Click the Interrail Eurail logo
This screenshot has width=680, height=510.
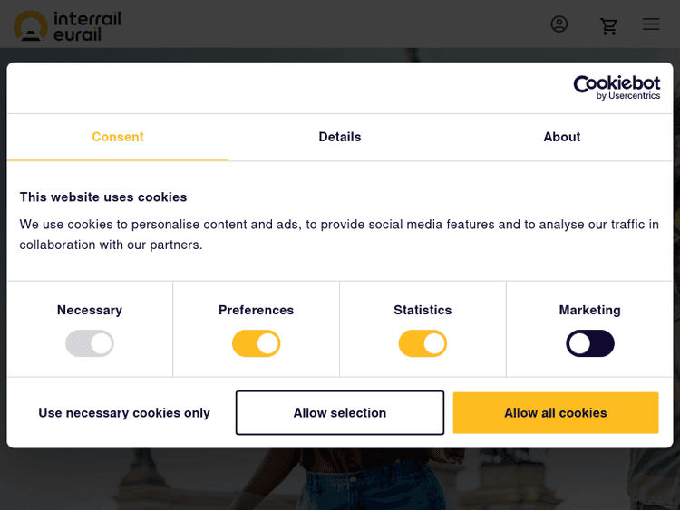(x=68, y=25)
